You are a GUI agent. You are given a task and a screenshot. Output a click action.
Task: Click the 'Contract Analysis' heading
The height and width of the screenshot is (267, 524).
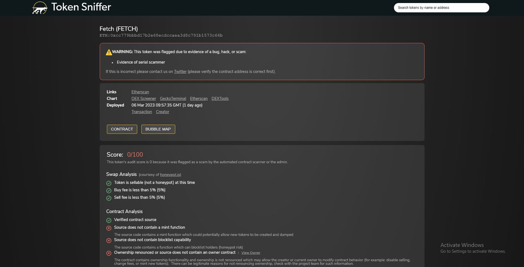(x=124, y=211)
